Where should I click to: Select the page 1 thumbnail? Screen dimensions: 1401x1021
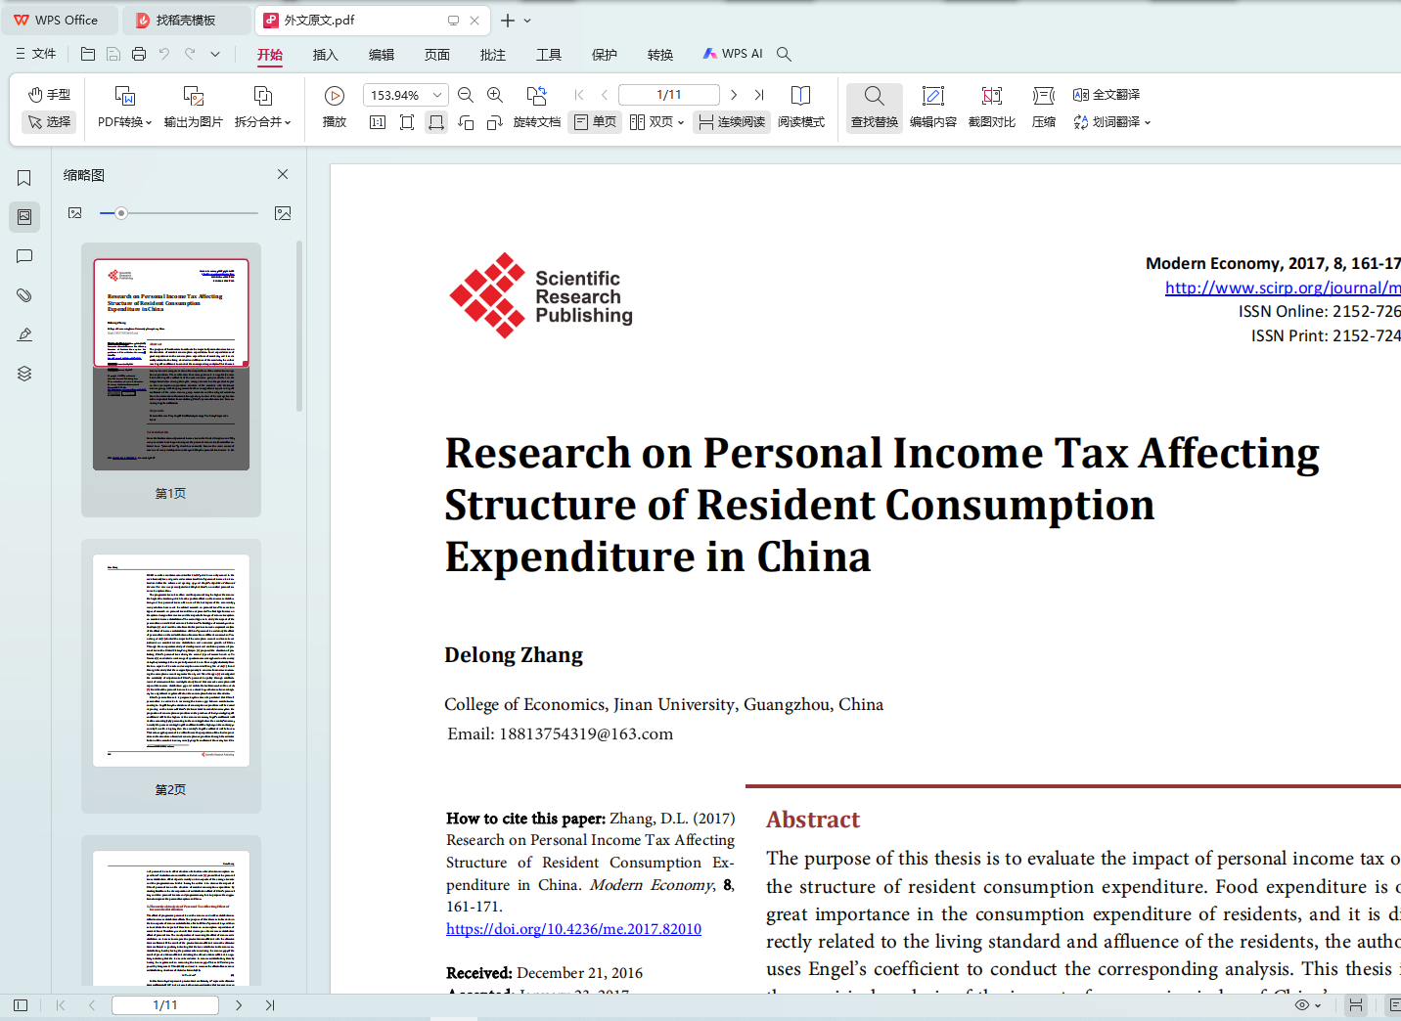click(x=171, y=365)
